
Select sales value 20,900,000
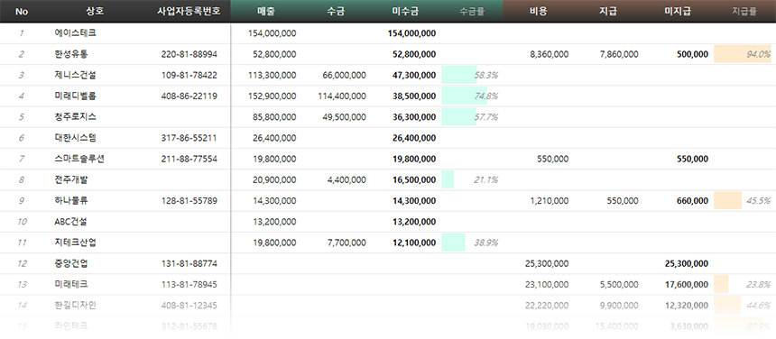(274, 180)
